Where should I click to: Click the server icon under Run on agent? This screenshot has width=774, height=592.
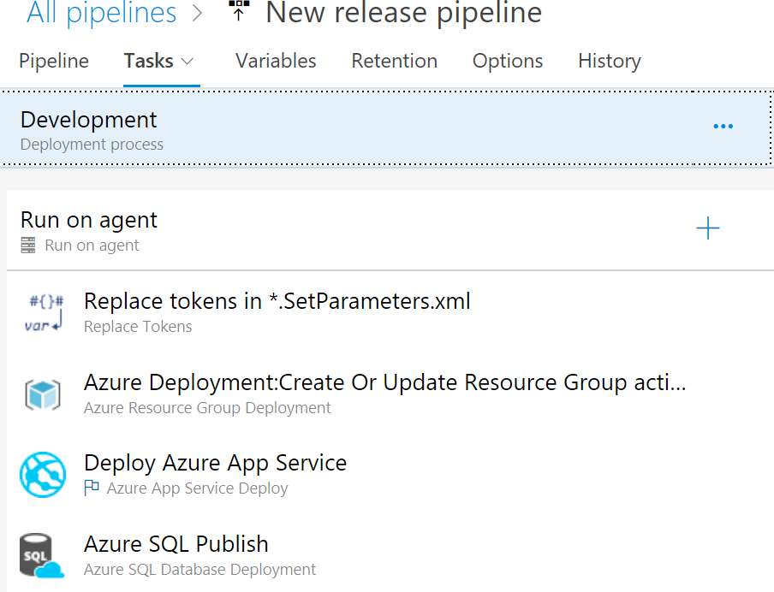29,246
